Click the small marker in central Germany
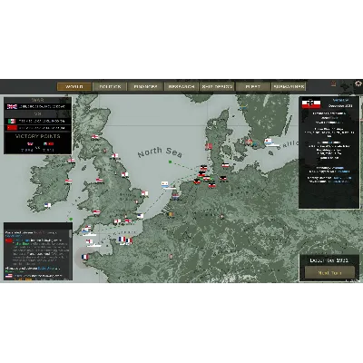This screenshot has height=363, width=363. 222,217
